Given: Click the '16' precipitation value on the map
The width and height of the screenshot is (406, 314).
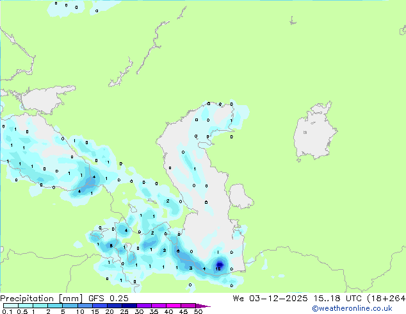Looking at the screenshot, I should pos(218,269).
